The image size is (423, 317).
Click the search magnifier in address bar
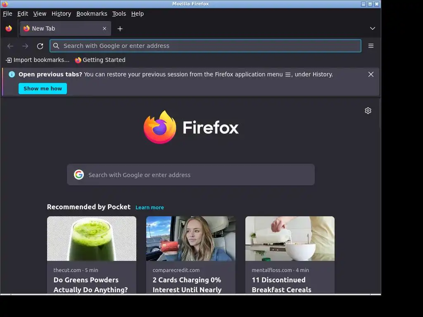coord(56,46)
